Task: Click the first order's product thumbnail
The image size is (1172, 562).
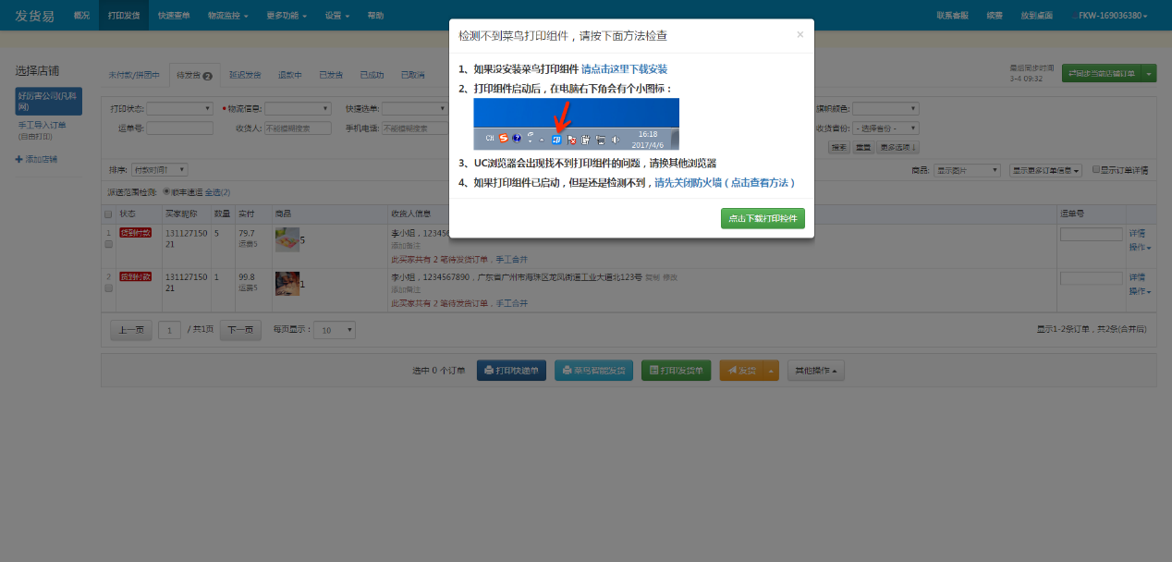Action: (287, 240)
